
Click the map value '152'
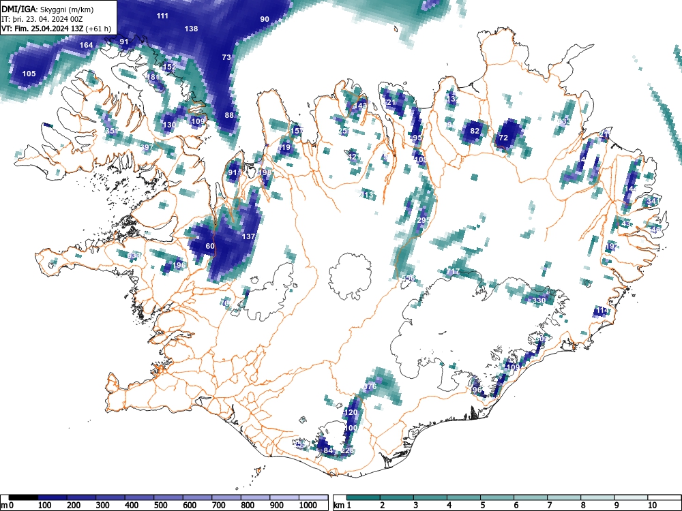169,67
